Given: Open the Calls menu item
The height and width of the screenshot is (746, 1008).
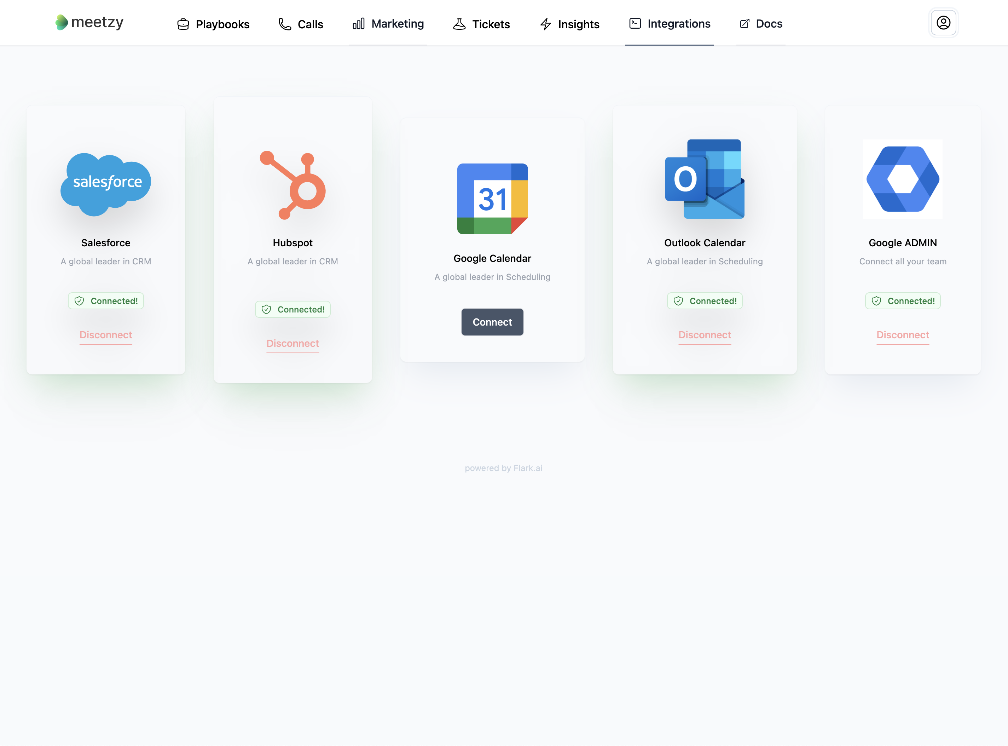Looking at the screenshot, I should (309, 23).
